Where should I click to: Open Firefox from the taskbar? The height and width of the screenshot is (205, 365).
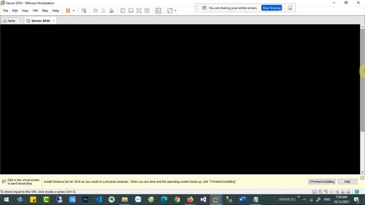coord(190,199)
